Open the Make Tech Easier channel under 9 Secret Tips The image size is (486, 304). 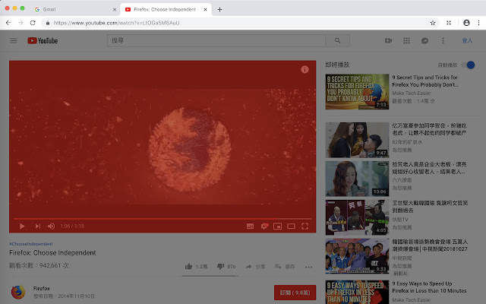(412, 93)
